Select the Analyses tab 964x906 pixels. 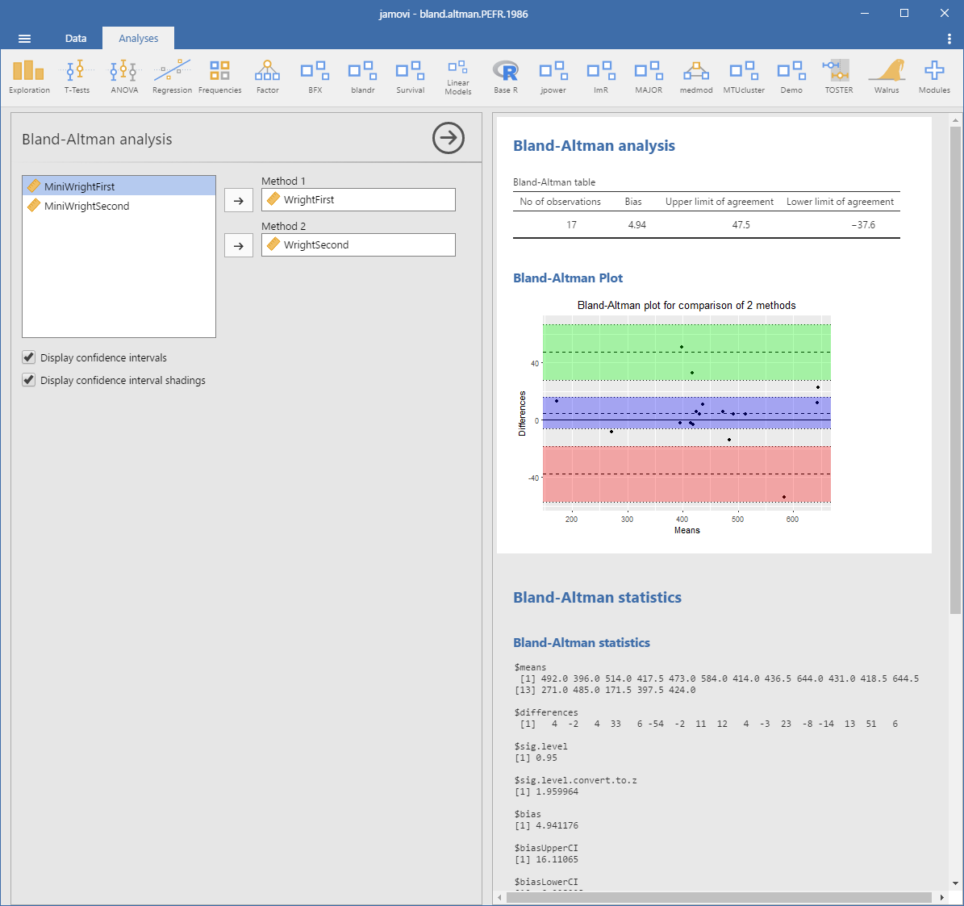pyautogui.click(x=138, y=38)
